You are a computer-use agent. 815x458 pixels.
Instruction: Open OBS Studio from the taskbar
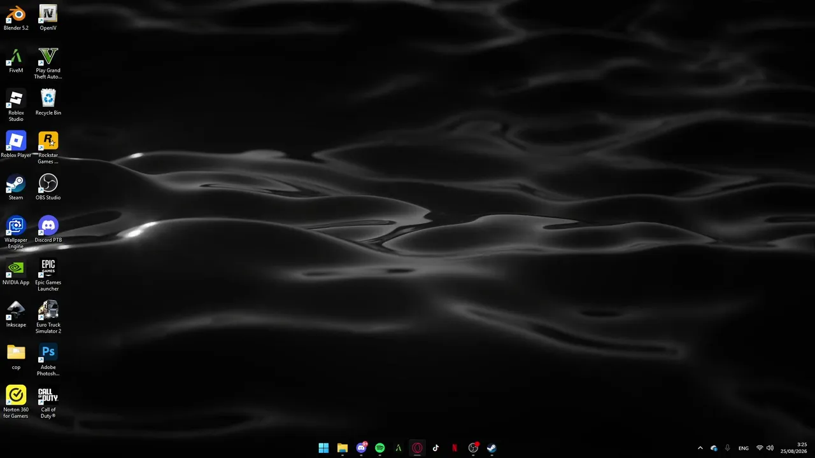[473, 448]
